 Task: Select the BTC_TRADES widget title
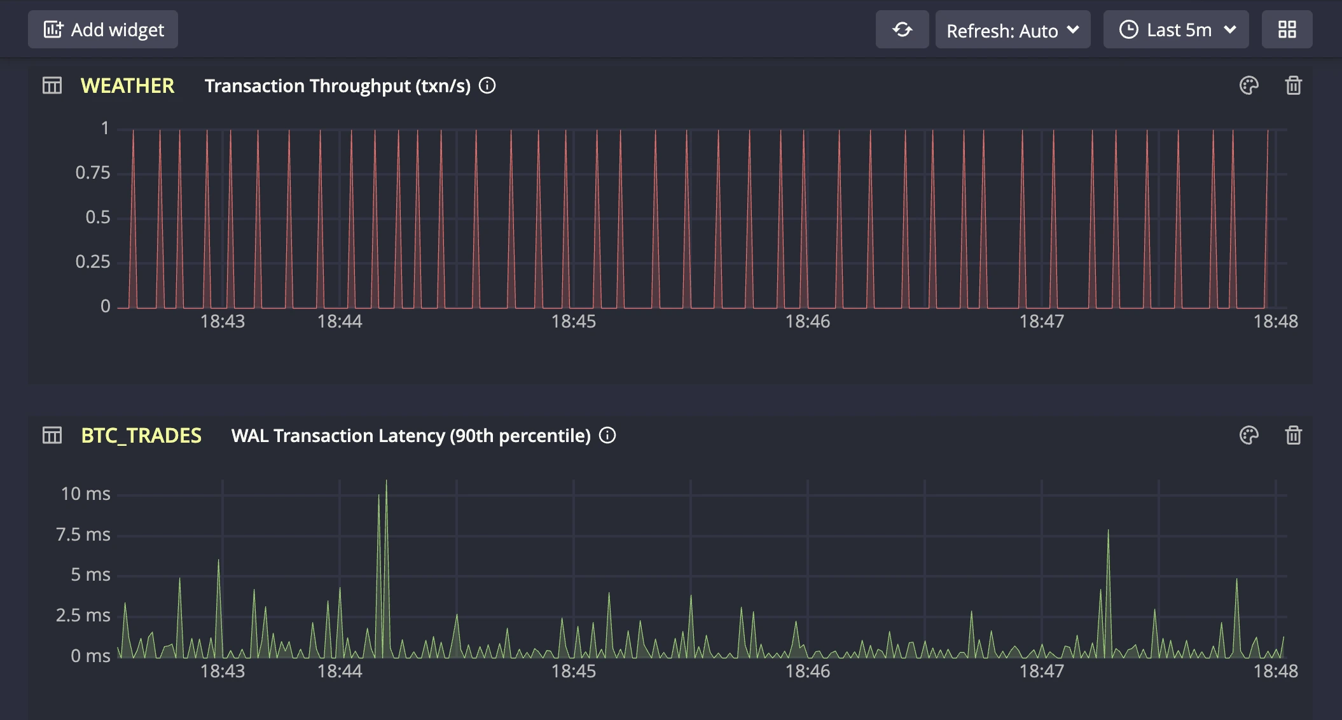tap(141, 436)
